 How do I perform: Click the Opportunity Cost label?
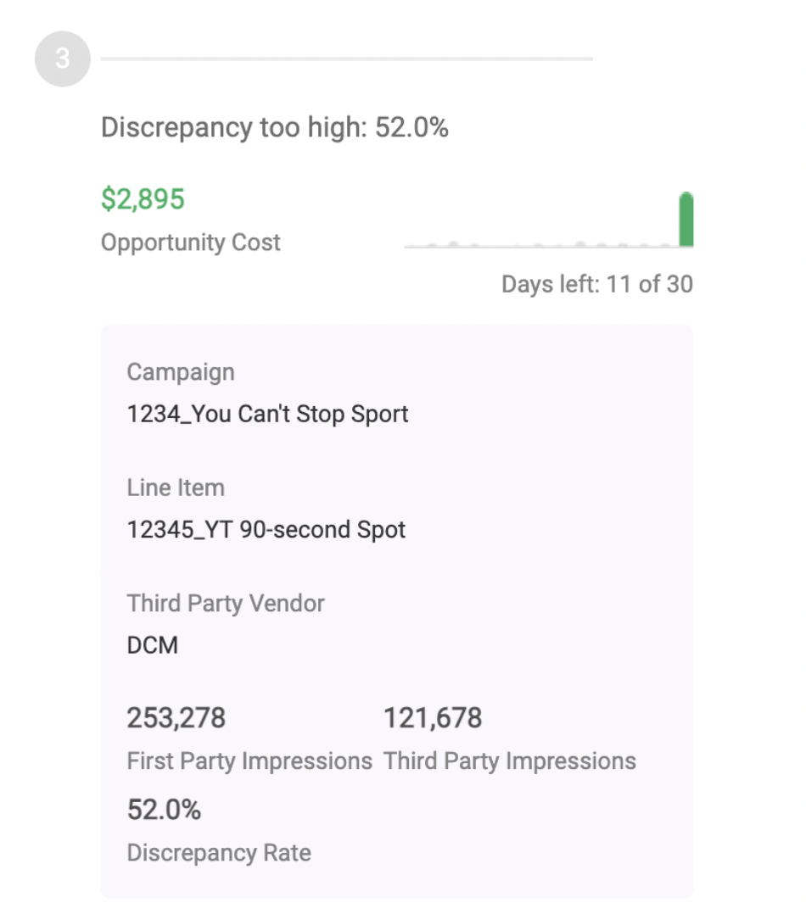coord(191,242)
